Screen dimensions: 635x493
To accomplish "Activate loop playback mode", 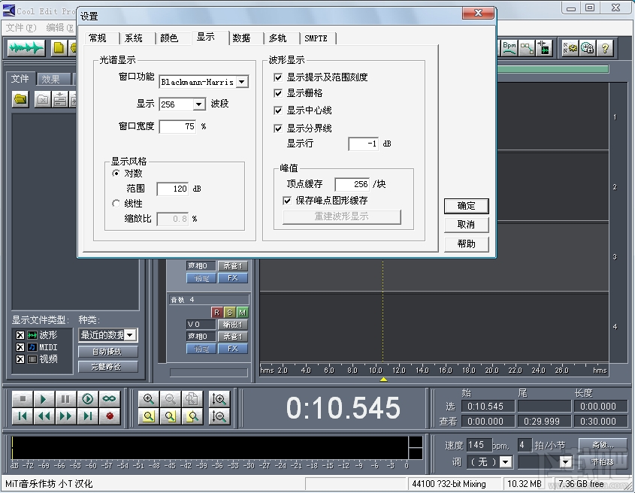I will 107,399.
